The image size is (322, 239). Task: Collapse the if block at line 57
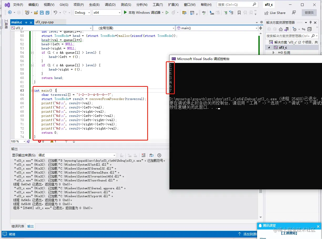(32, 65)
